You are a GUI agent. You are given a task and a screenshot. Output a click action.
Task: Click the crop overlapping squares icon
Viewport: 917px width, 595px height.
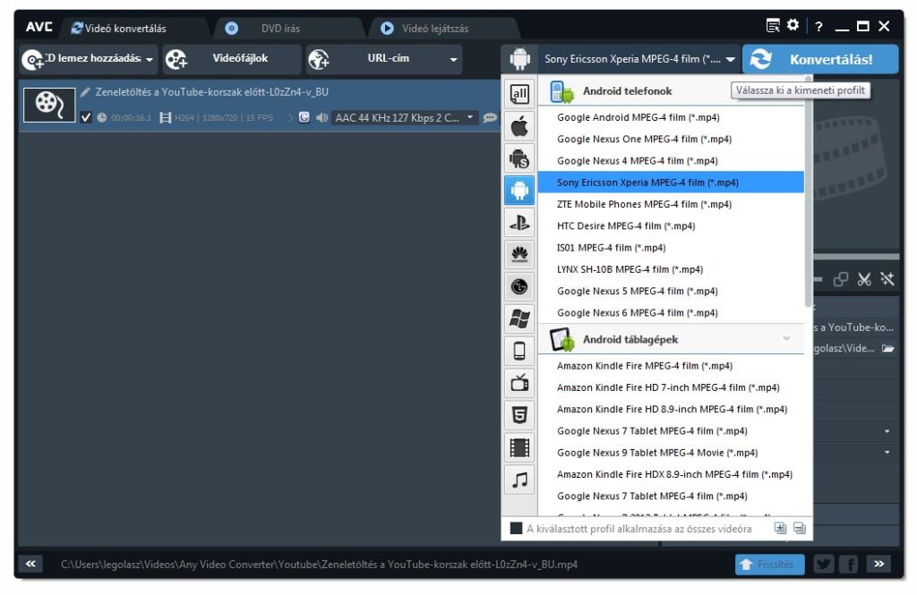841,279
